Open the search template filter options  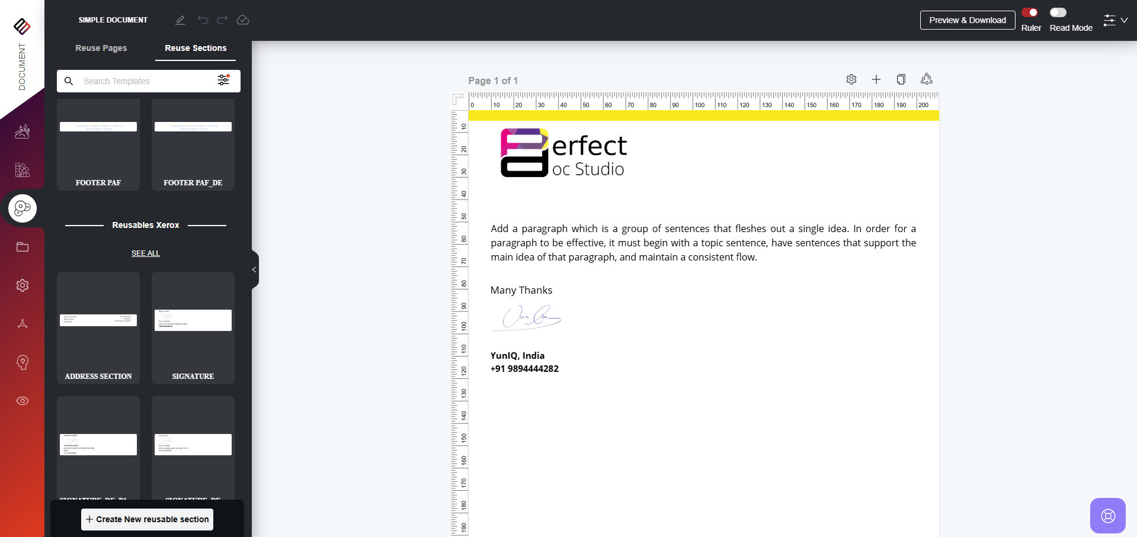click(223, 81)
